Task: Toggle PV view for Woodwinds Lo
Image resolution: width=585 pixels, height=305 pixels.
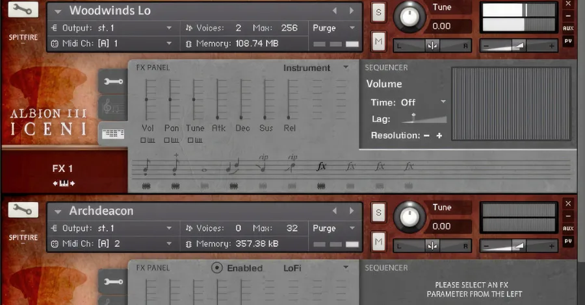Action: pyautogui.click(x=568, y=41)
